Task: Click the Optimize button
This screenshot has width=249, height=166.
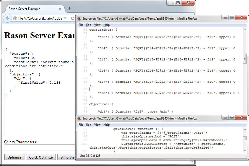Action: coord(14,157)
